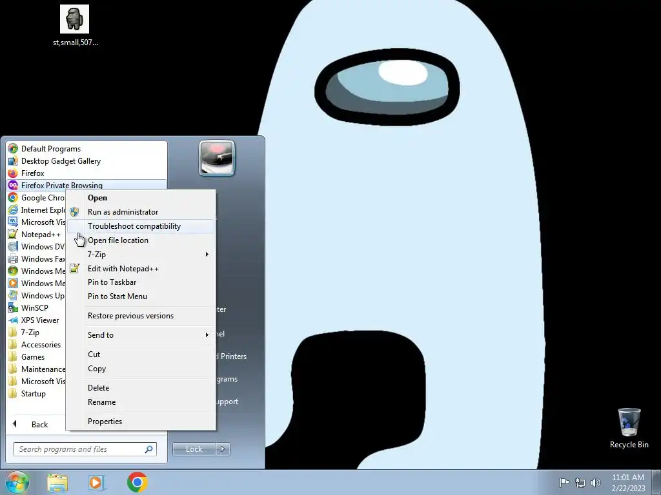Image resolution: width=661 pixels, height=495 pixels.
Task: Expand the 7-Zip context submenu
Action: coord(141,254)
